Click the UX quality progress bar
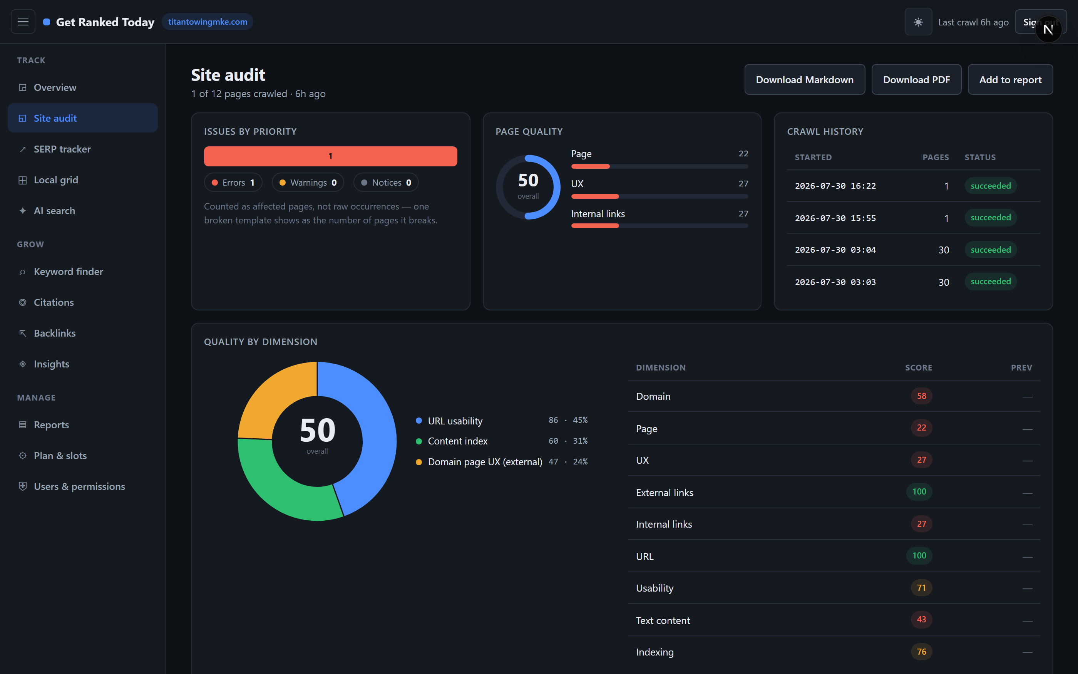 660,196
